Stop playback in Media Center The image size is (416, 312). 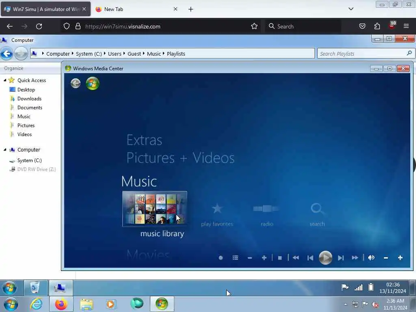pyautogui.click(x=279, y=258)
